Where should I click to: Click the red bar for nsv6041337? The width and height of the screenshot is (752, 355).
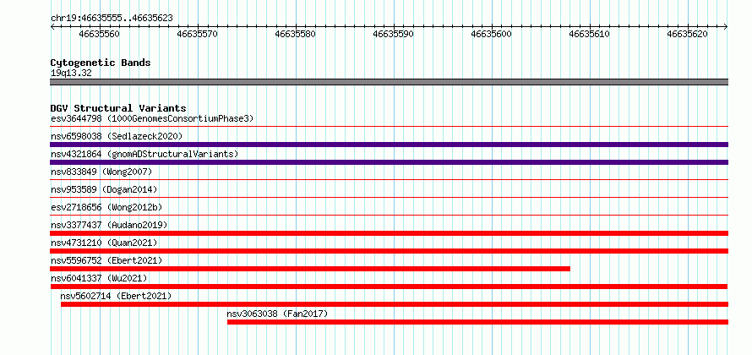(x=390, y=287)
